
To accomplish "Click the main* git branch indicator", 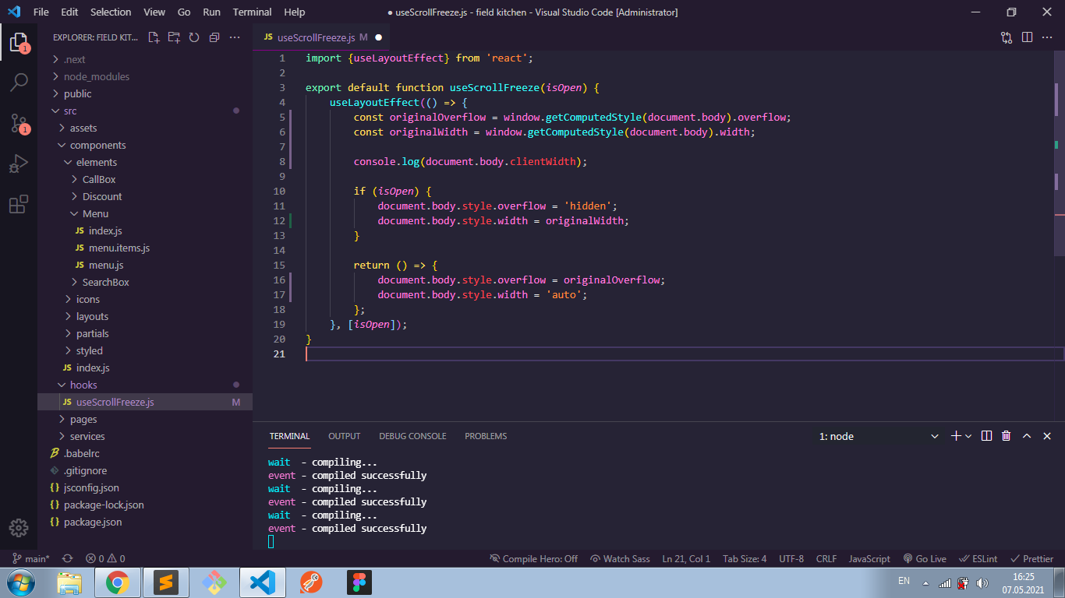I will tap(31, 558).
